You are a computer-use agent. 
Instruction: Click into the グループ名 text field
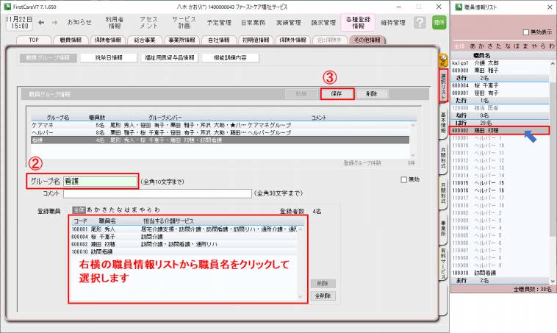[100, 180]
